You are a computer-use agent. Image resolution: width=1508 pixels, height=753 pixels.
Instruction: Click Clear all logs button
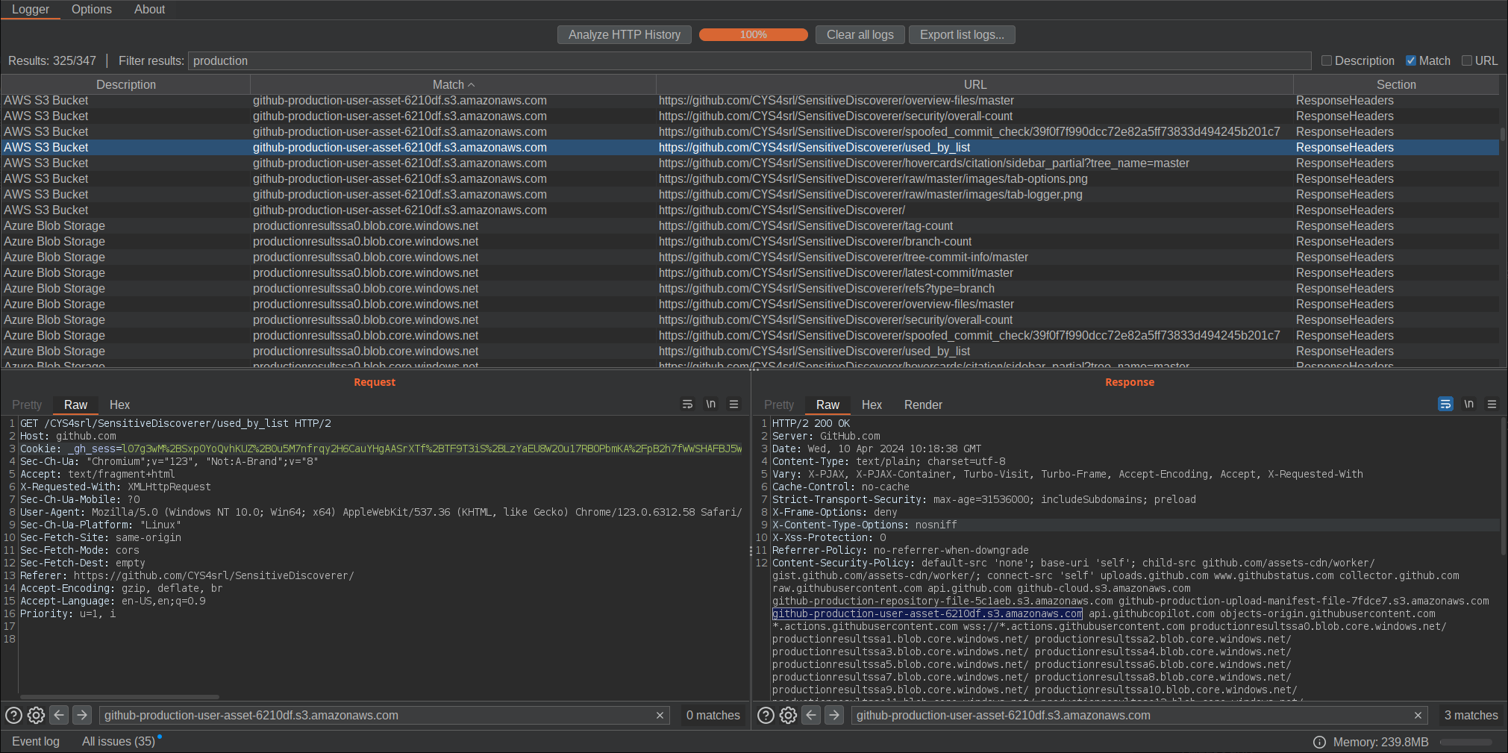(x=860, y=35)
